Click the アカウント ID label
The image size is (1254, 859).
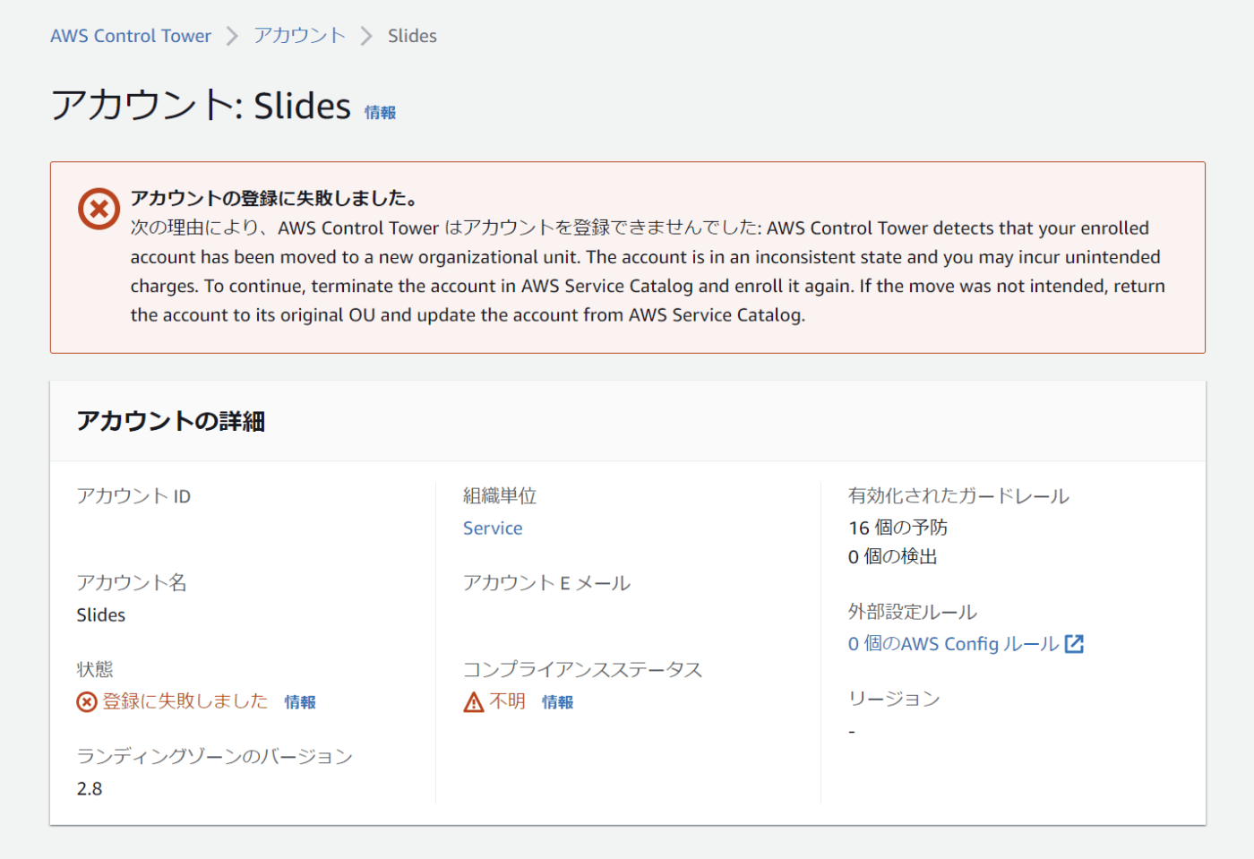[133, 496]
